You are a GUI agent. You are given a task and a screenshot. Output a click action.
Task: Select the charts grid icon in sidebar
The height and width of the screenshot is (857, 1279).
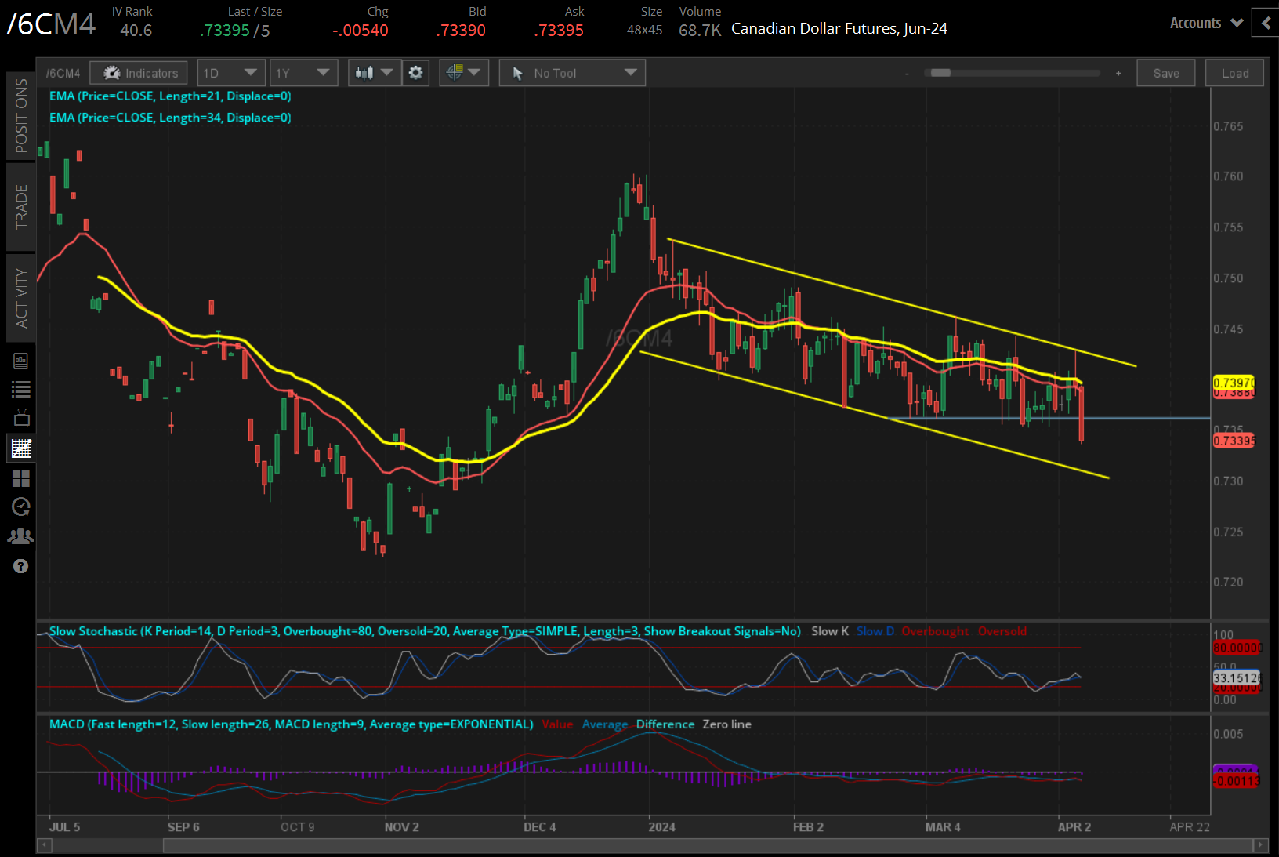tap(21, 448)
